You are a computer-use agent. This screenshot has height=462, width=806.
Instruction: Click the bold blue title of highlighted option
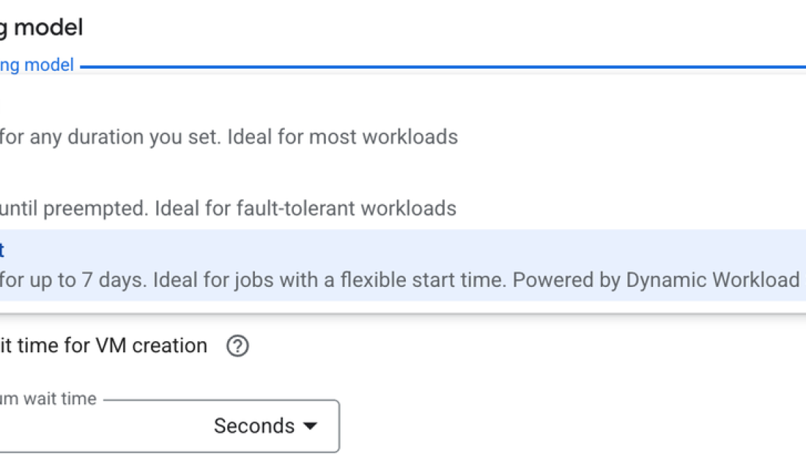(x=2, y=250)
